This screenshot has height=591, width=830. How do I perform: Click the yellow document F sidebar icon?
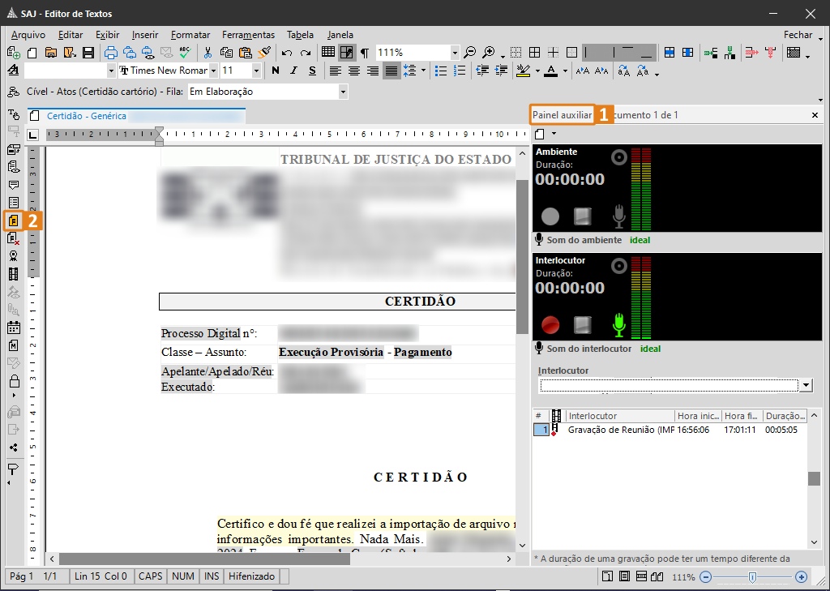pyautogui.click(x=14, y=221)
